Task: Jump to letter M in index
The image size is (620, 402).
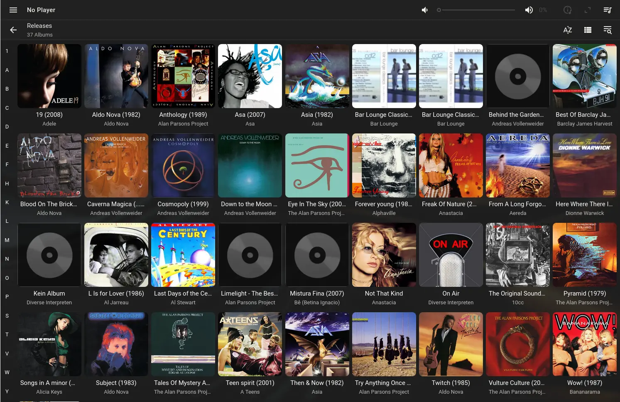Action: pos(7,240)
